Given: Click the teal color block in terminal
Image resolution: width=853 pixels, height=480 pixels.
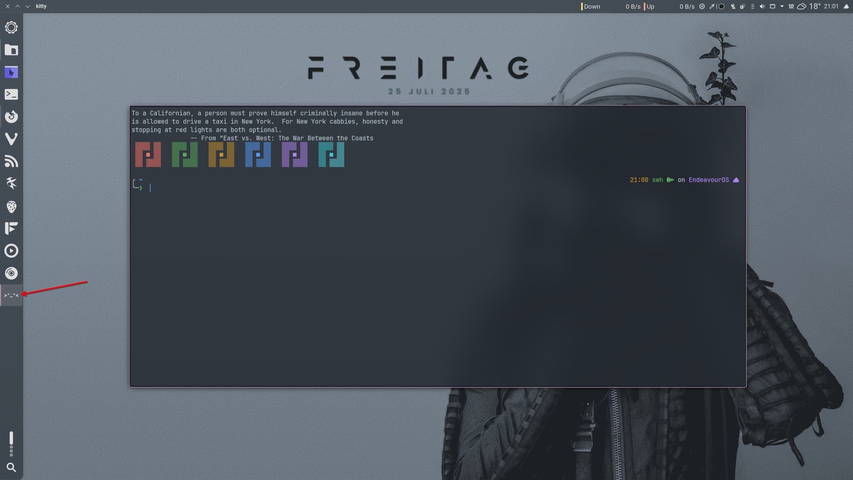Looking at the screenshot, I should point(331,155).
